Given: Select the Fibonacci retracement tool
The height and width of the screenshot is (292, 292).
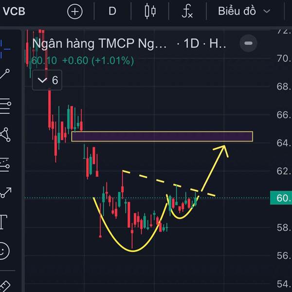Looking at the screenshot, I should point(5,106).
